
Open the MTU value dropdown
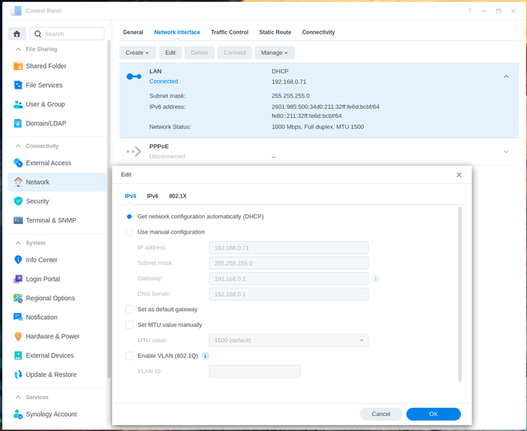coord(288,340)
